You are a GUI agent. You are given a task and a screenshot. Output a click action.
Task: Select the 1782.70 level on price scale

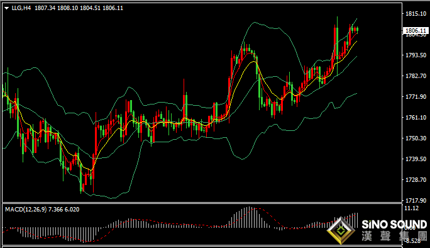pyautogui.click(x=416, y=76)
